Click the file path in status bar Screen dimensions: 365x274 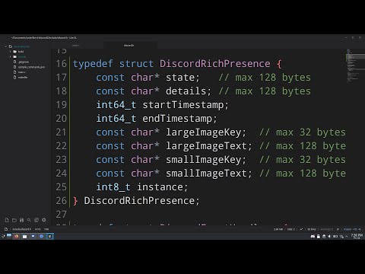tap(22, 229)
